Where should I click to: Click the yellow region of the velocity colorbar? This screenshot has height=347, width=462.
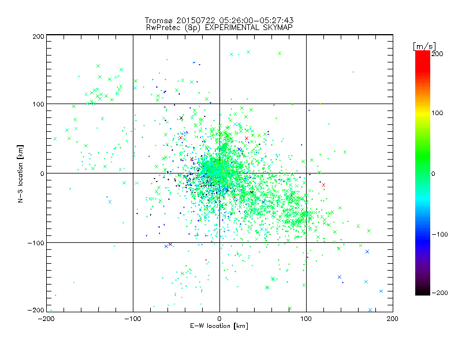coord(423,113)
